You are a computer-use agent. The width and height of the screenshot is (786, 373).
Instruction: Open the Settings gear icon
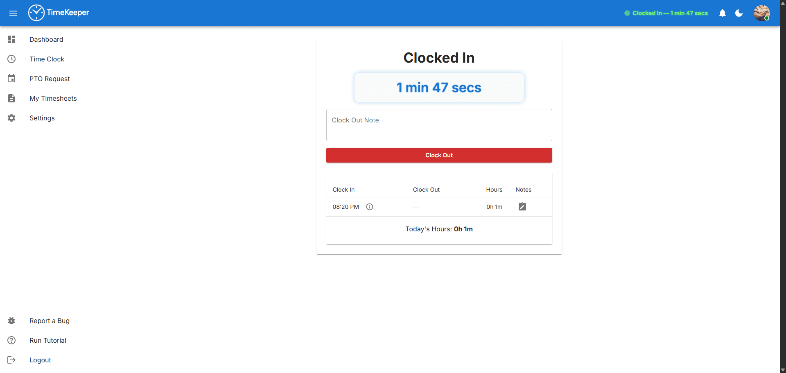(x=11, y=118)
